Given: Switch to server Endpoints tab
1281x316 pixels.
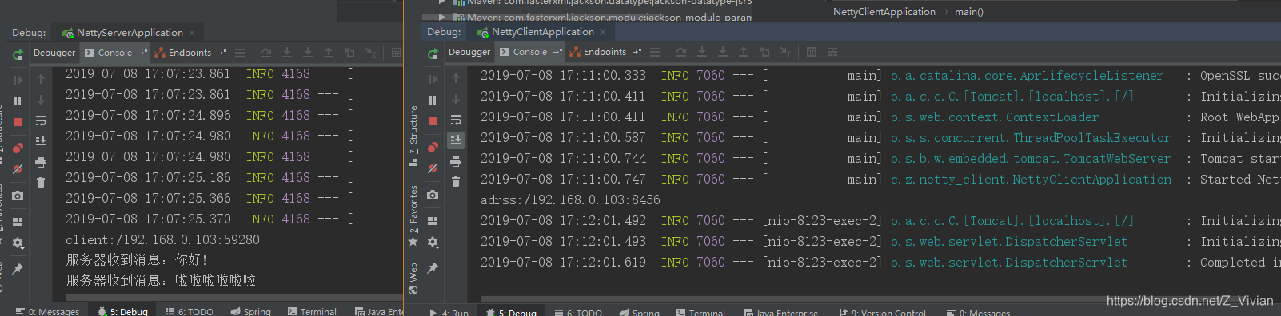Looking at the screenshot, I should [190, 53].
